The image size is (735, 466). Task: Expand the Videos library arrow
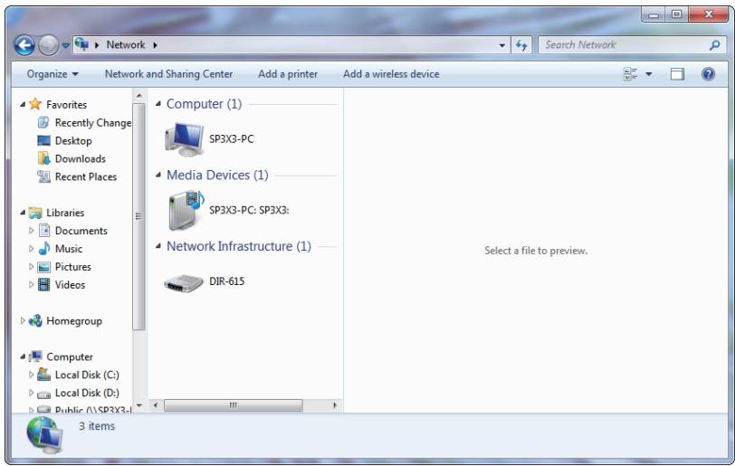32,284
